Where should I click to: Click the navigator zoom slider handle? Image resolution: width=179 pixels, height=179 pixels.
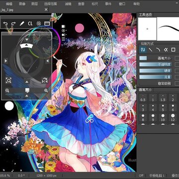click(x=27, y=90)
